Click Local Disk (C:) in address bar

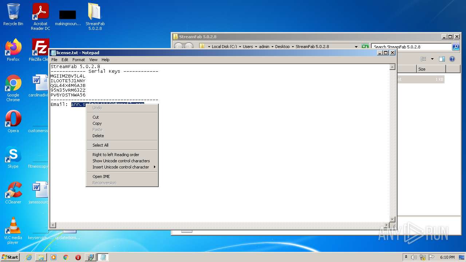point(224,47)
